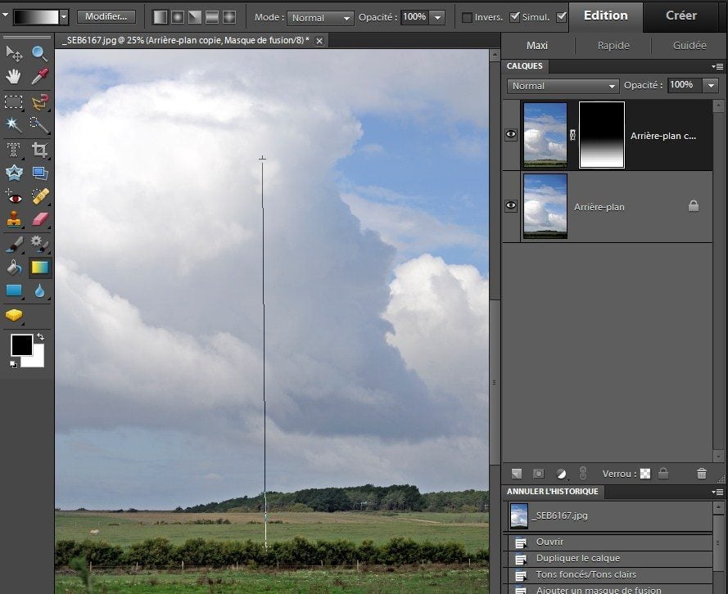Select the Hand tool

click(x=14, y=77)
